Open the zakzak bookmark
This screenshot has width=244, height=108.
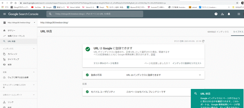point(193,7)
